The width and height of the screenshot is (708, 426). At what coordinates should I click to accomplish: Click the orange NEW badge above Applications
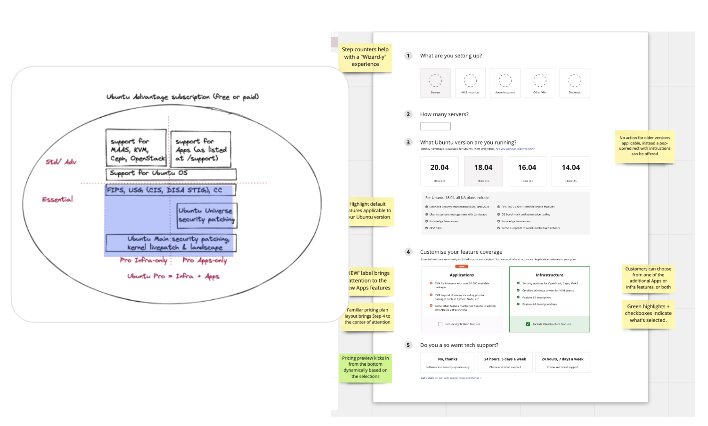(x=462, y=267)
